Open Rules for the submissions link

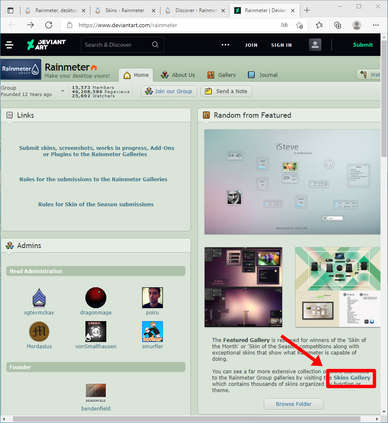click(x=93, y=180)
